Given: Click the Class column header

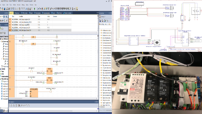Looking at the screenshot, I should [13, 16].
